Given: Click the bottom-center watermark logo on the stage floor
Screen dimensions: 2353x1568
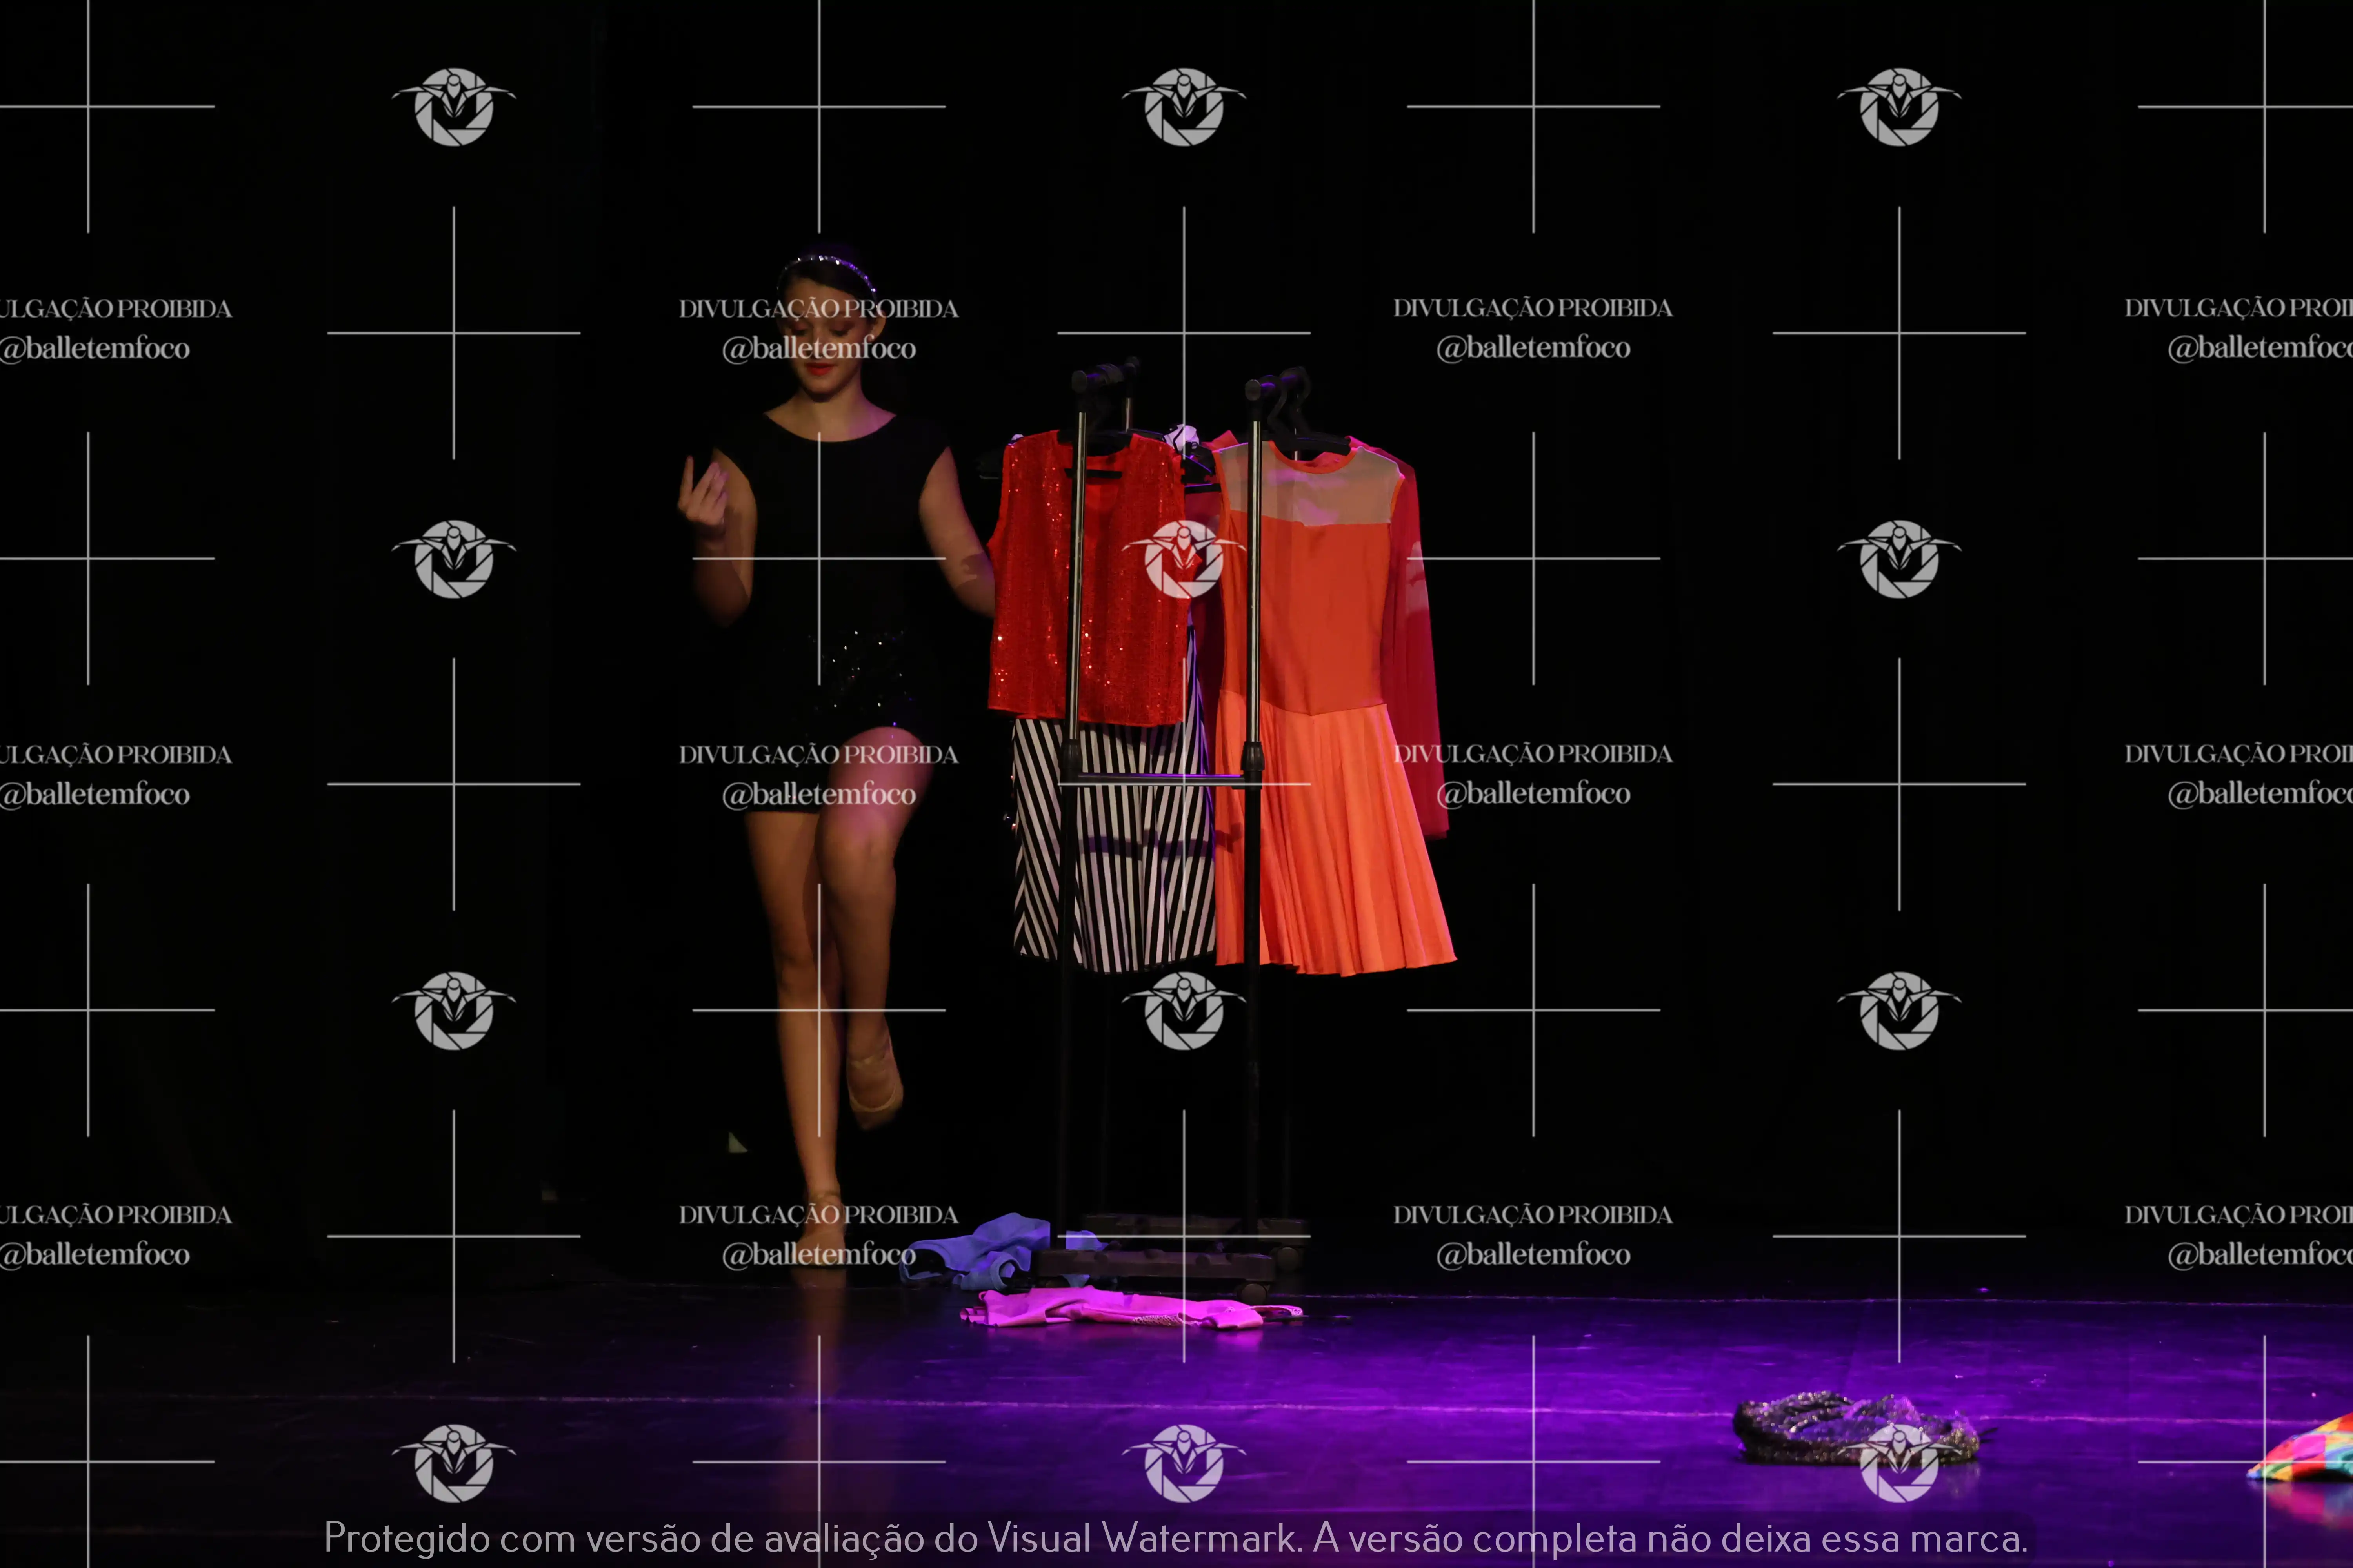Looking at the screenshot, I should [x=1184, y=1462].
